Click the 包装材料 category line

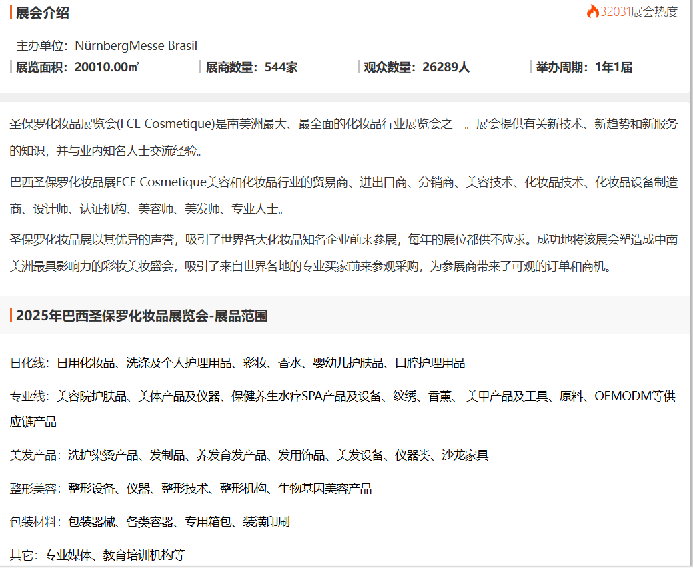tap(150, 521)
